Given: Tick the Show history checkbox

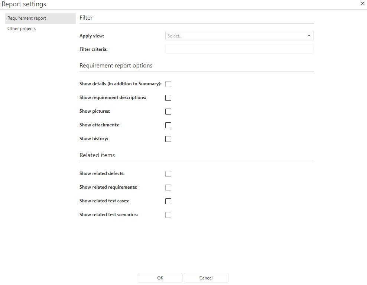Looking at the screenshot, I should [168, 139].
